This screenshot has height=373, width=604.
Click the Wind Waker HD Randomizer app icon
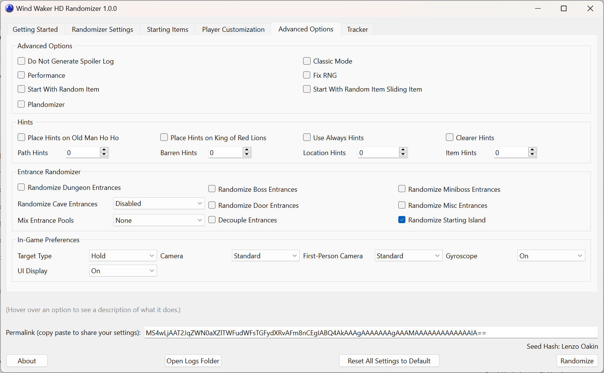9,8
